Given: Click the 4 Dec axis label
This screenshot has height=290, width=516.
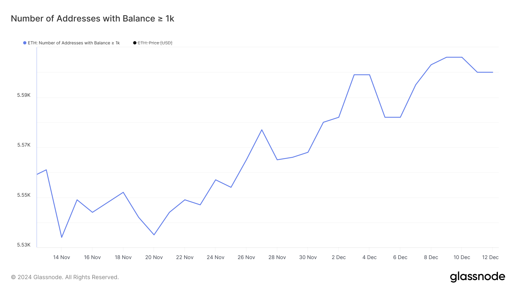Looking at the screenshot, I should pos(370,257).
